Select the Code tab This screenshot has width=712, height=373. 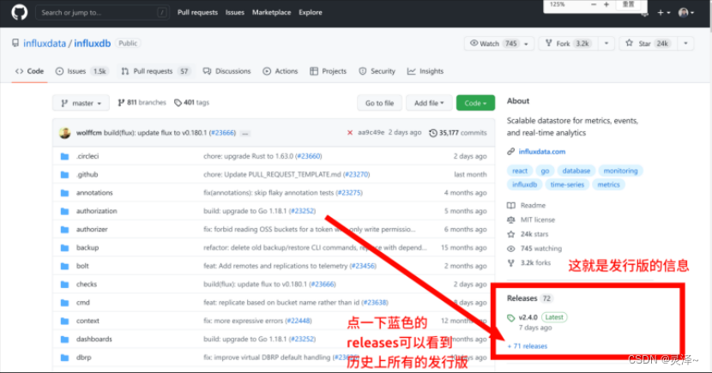pos(29,71)
